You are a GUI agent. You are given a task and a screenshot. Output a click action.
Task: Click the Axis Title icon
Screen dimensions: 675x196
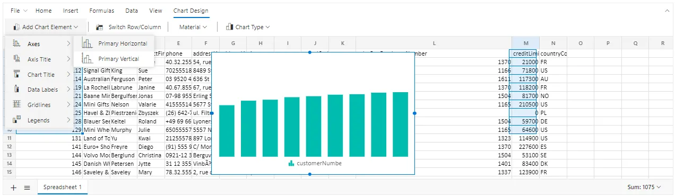(x=16, y=59)
